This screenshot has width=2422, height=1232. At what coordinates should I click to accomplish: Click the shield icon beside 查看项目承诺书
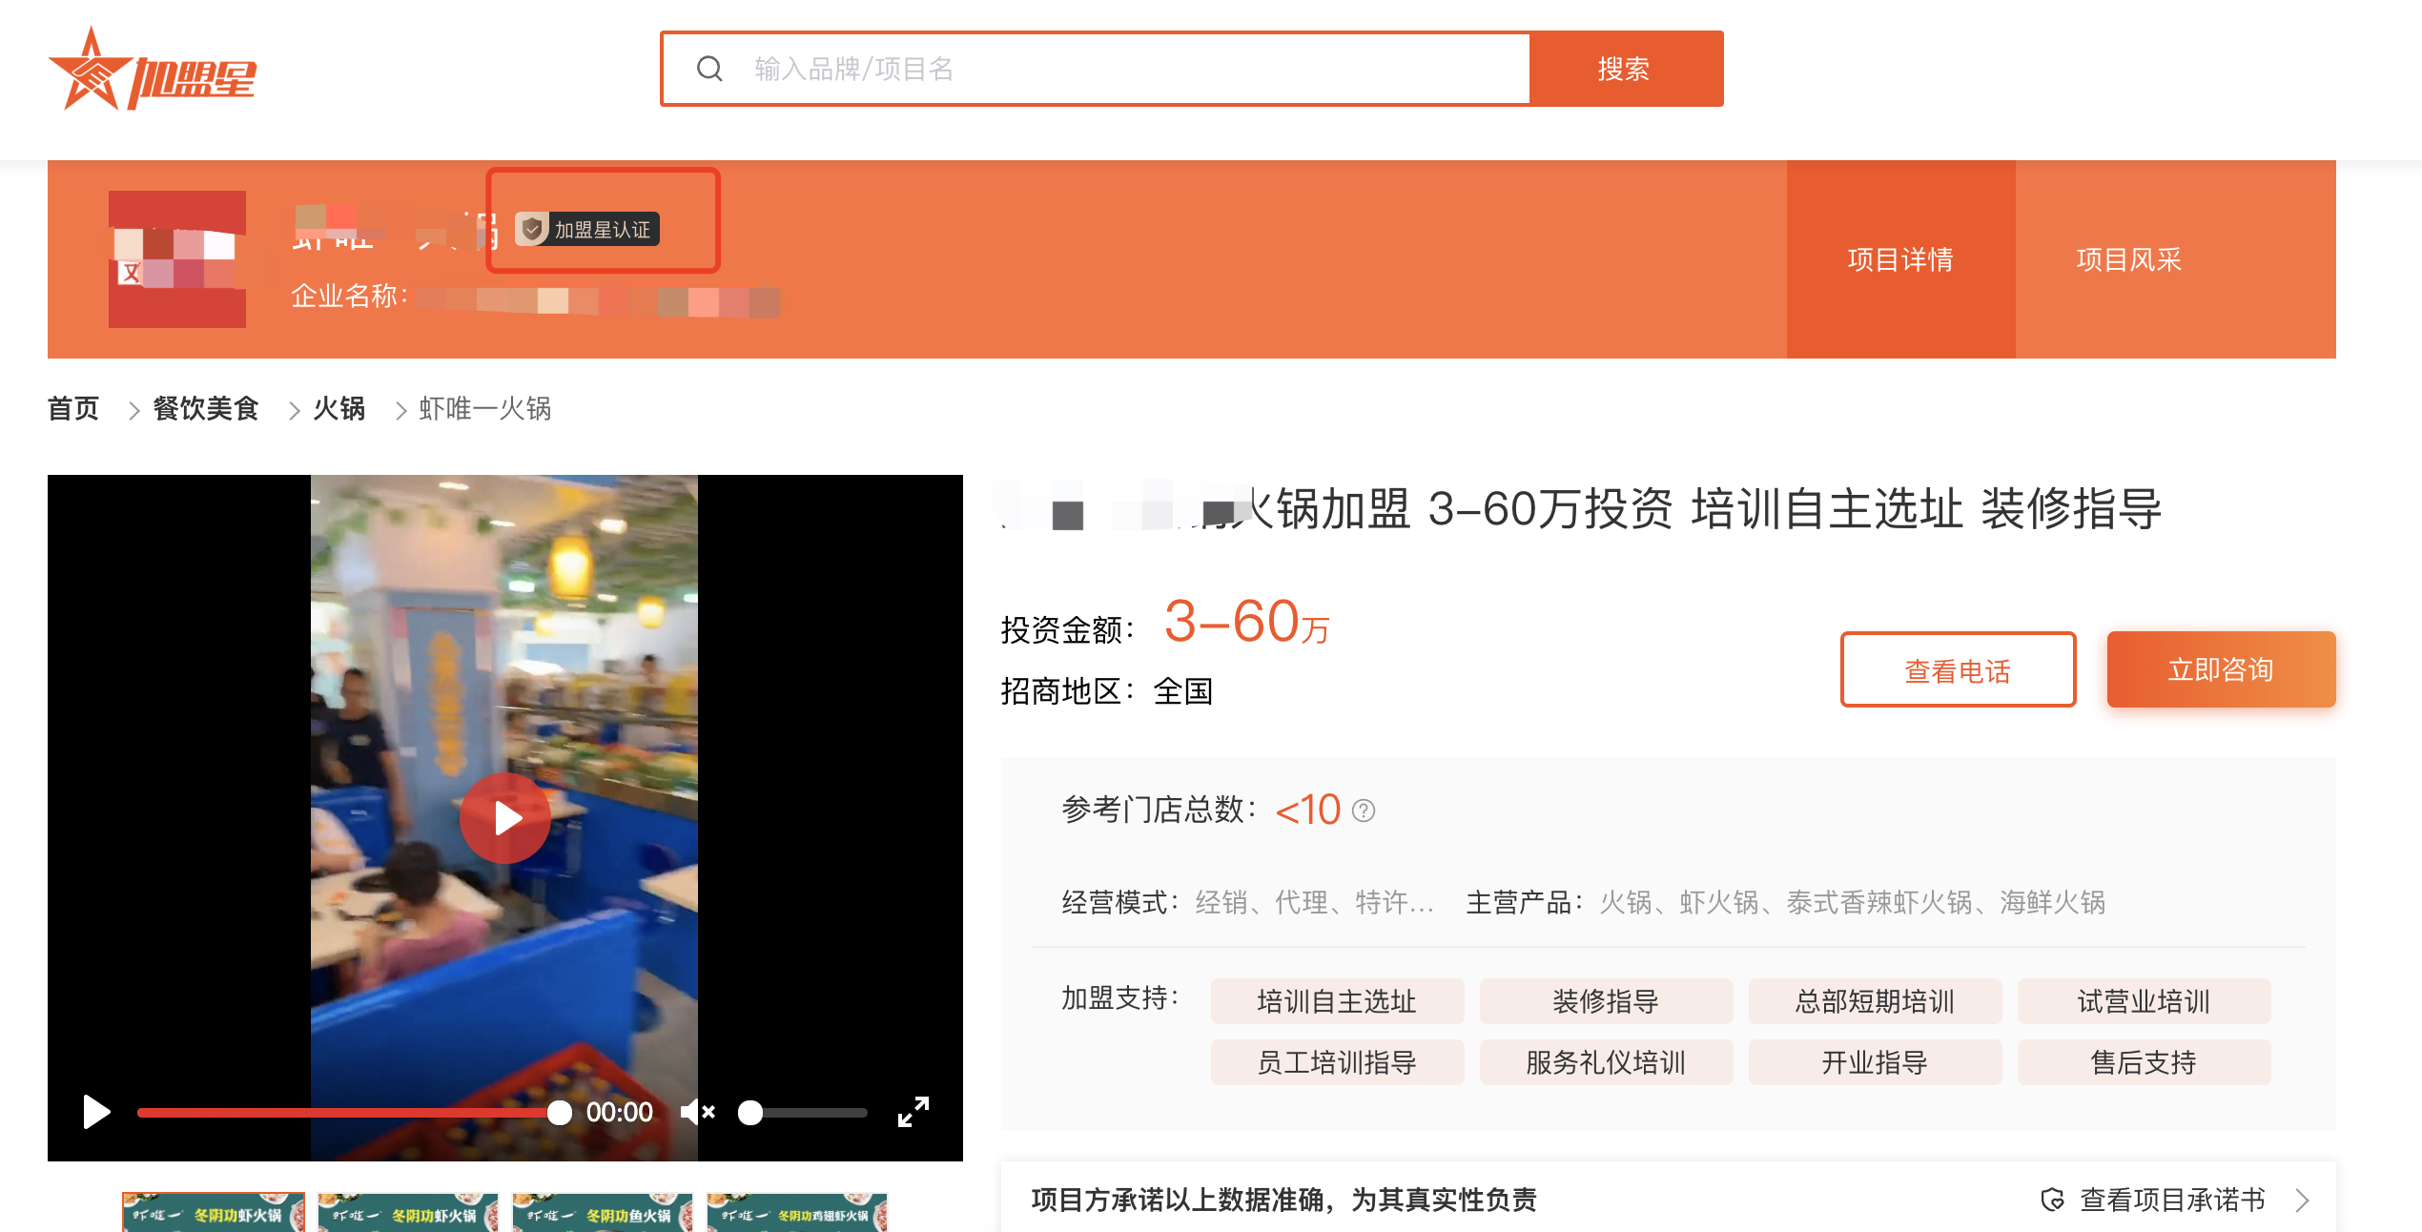click(x=2052, y=1200)
